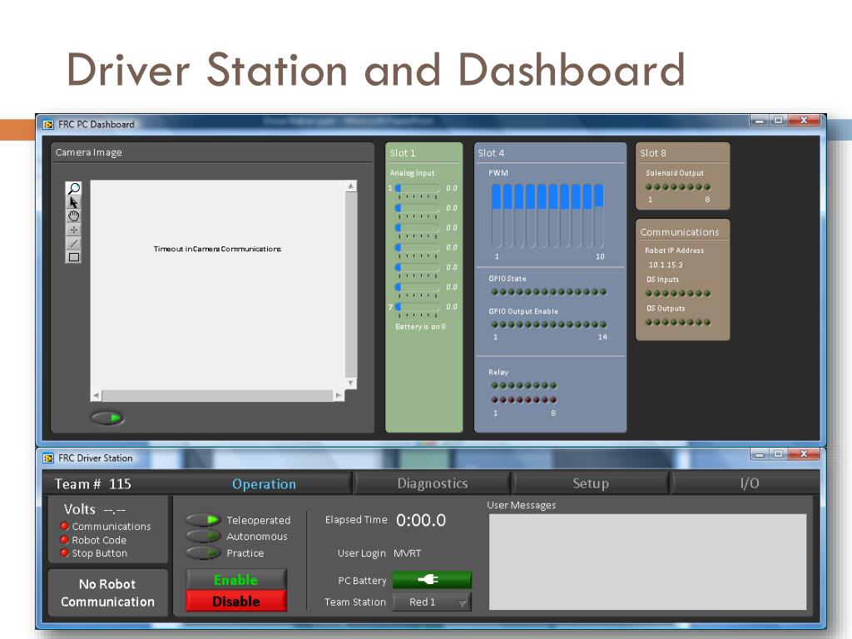
Task: Open the Operation tab
Action: tap(264, 483)
